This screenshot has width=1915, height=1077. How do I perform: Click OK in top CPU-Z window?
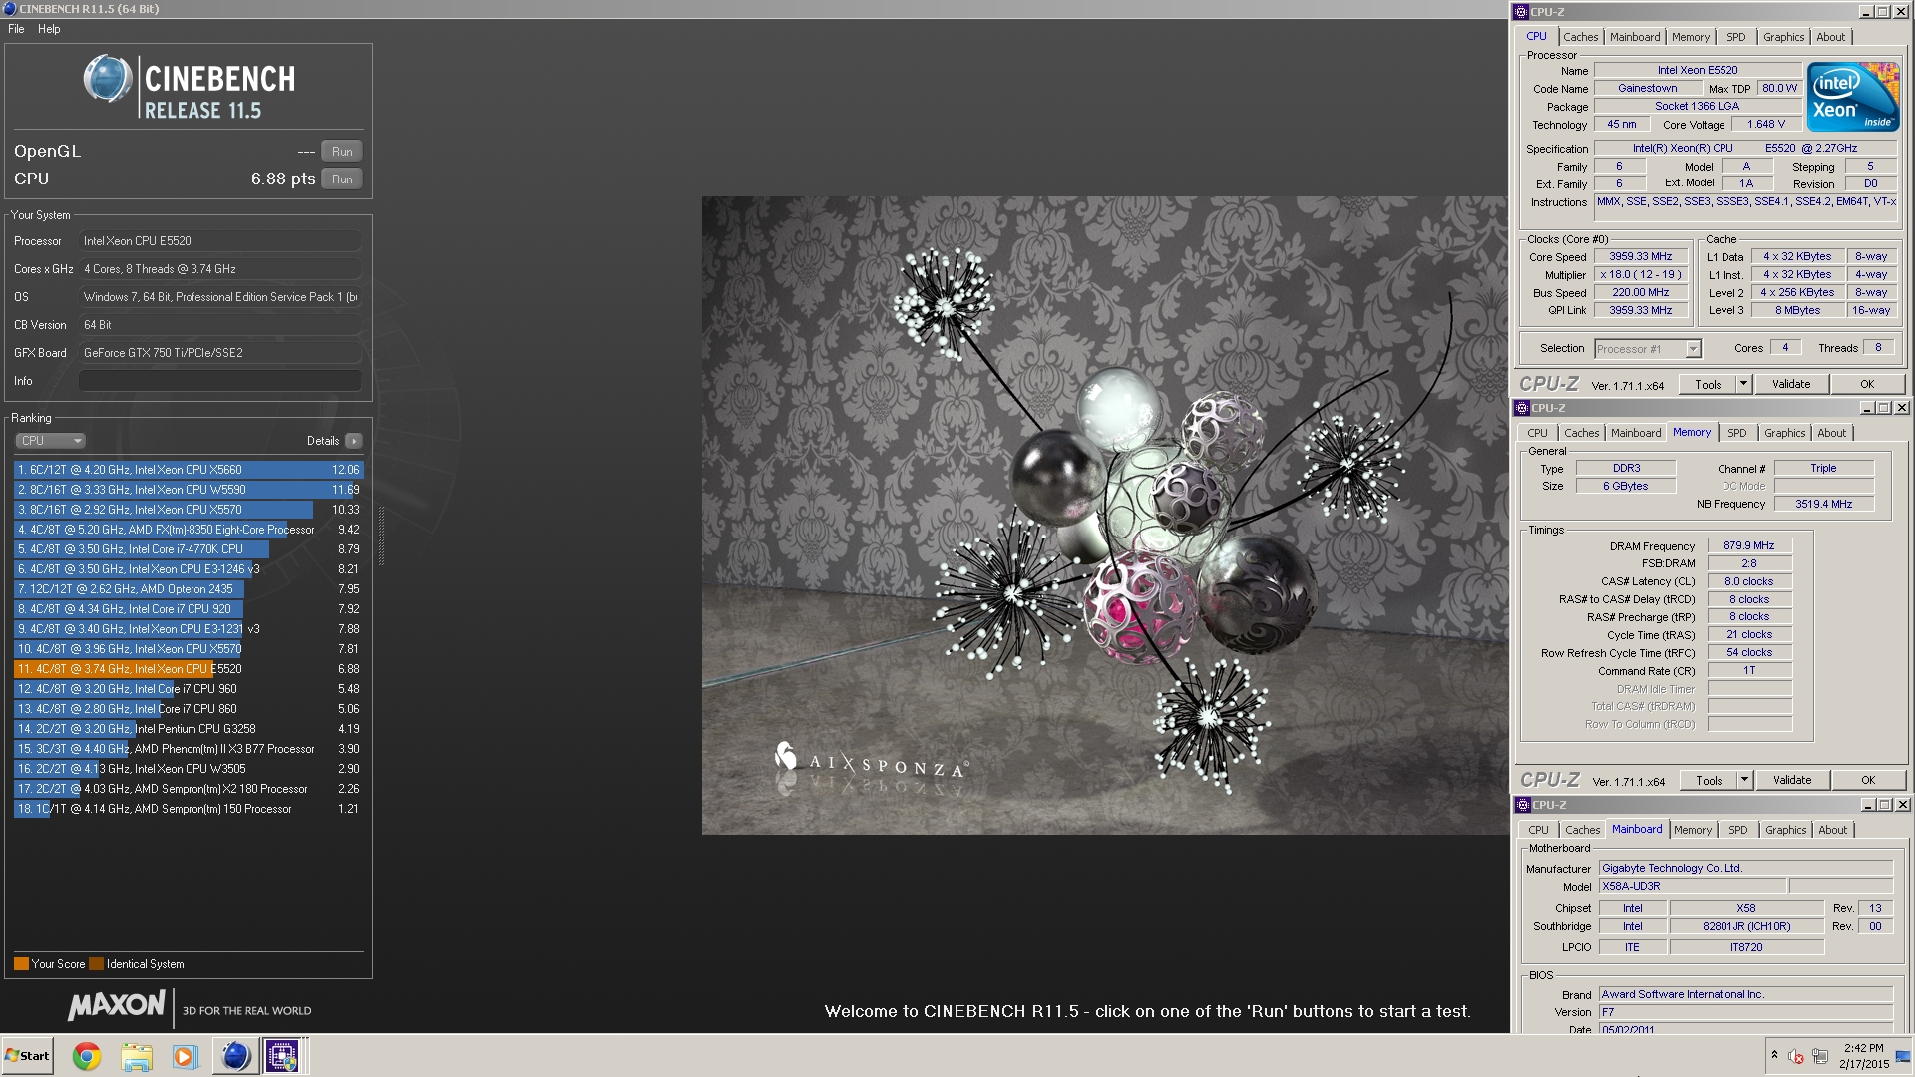[1867, 384]
